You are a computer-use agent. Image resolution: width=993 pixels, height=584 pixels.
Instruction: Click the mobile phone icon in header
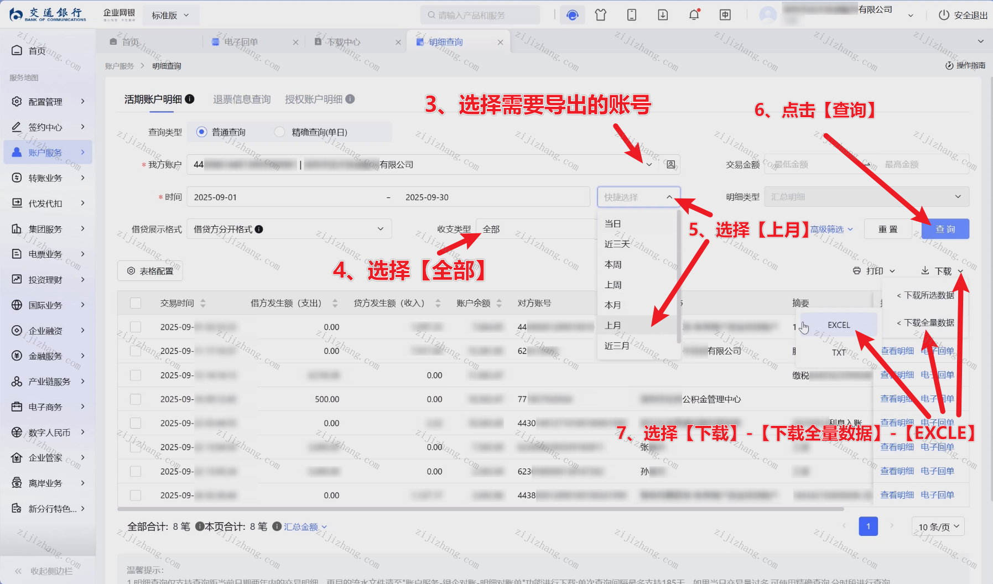(632, 15)
